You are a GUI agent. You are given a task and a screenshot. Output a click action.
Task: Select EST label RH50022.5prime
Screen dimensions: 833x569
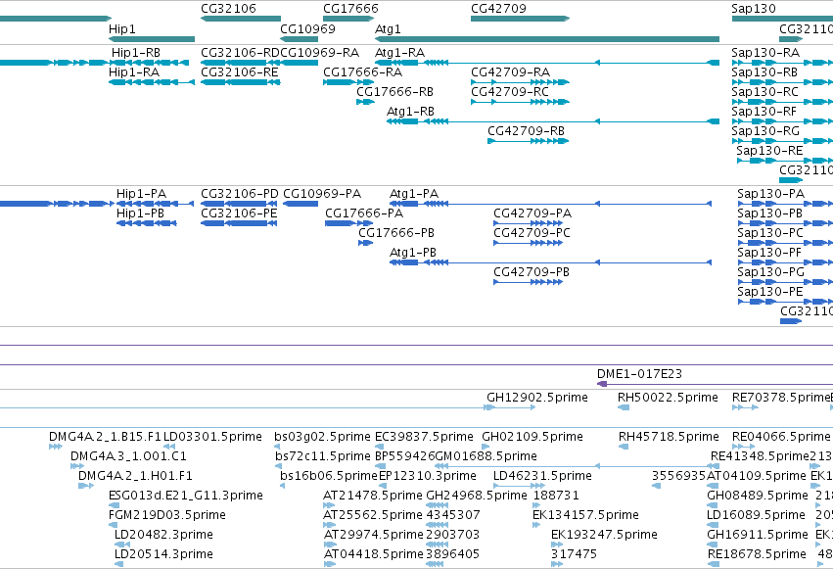coord(668,398)
